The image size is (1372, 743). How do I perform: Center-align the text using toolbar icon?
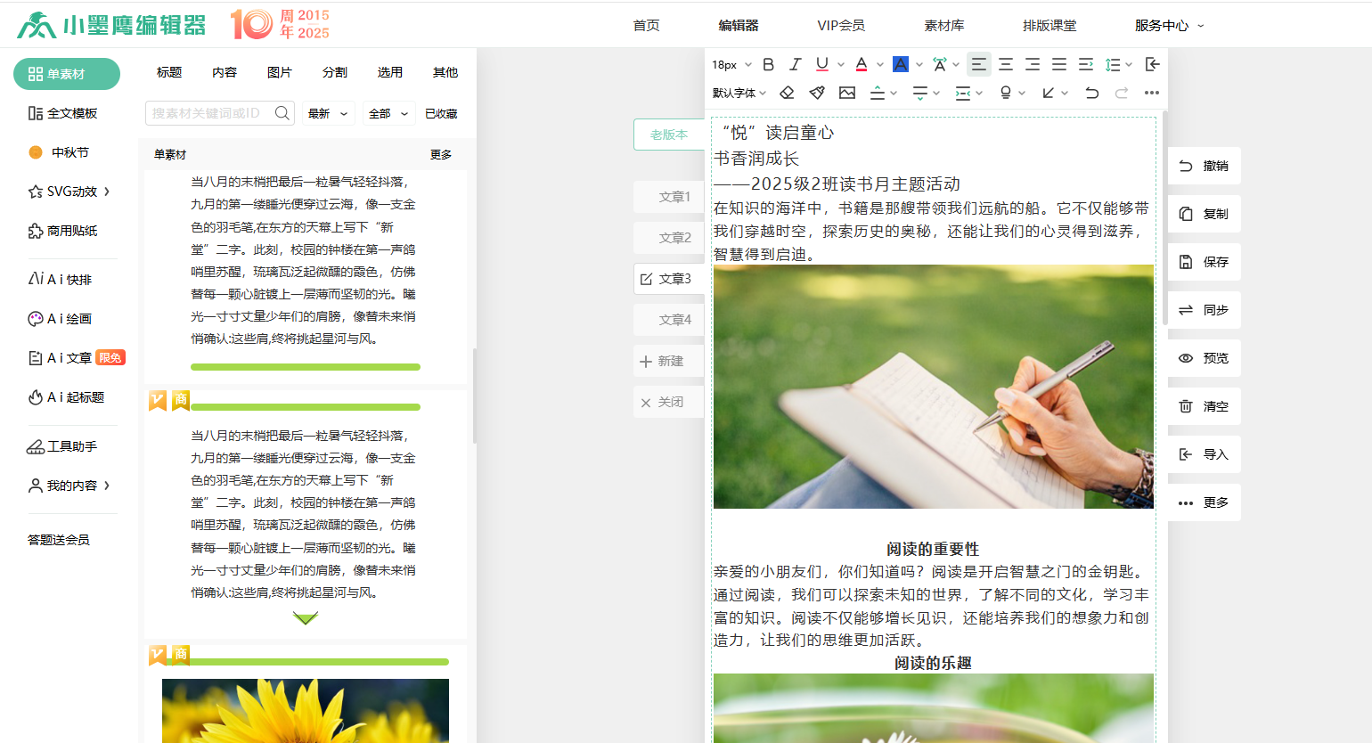click(1006, 64)
